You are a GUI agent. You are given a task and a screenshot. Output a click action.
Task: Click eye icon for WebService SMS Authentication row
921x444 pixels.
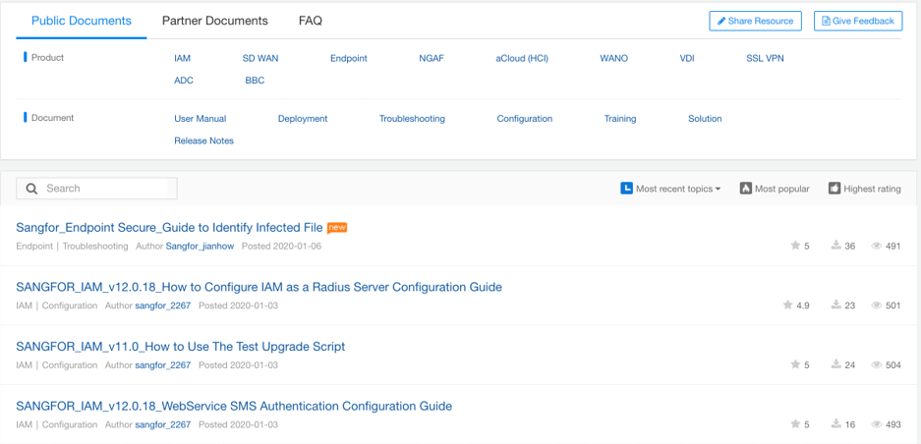coord(877,424)
